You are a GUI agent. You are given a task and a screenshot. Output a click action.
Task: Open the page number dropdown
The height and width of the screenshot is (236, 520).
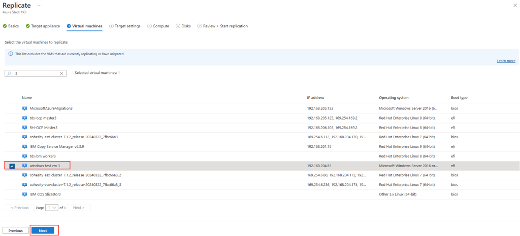pyautogui.click(x=51, y=208)
